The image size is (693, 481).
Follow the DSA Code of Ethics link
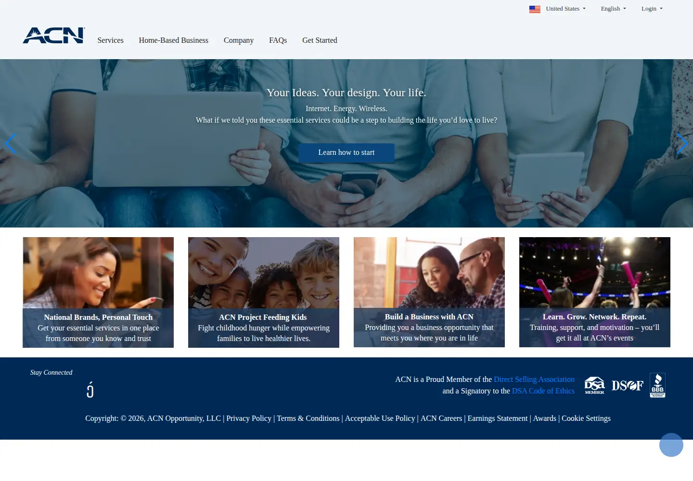pos(543,391)
